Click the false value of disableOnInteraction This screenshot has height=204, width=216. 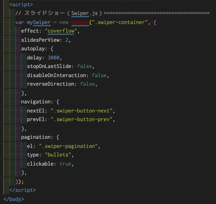click(99, 75)
